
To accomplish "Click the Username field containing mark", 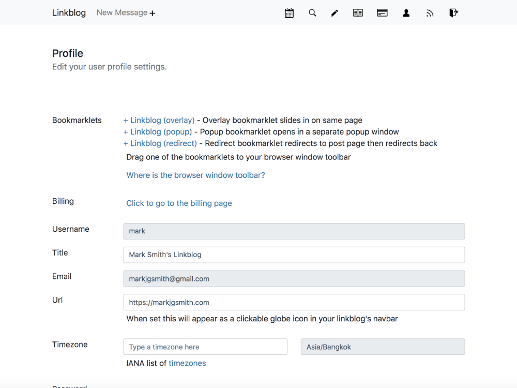I will [x=294, y=231].
